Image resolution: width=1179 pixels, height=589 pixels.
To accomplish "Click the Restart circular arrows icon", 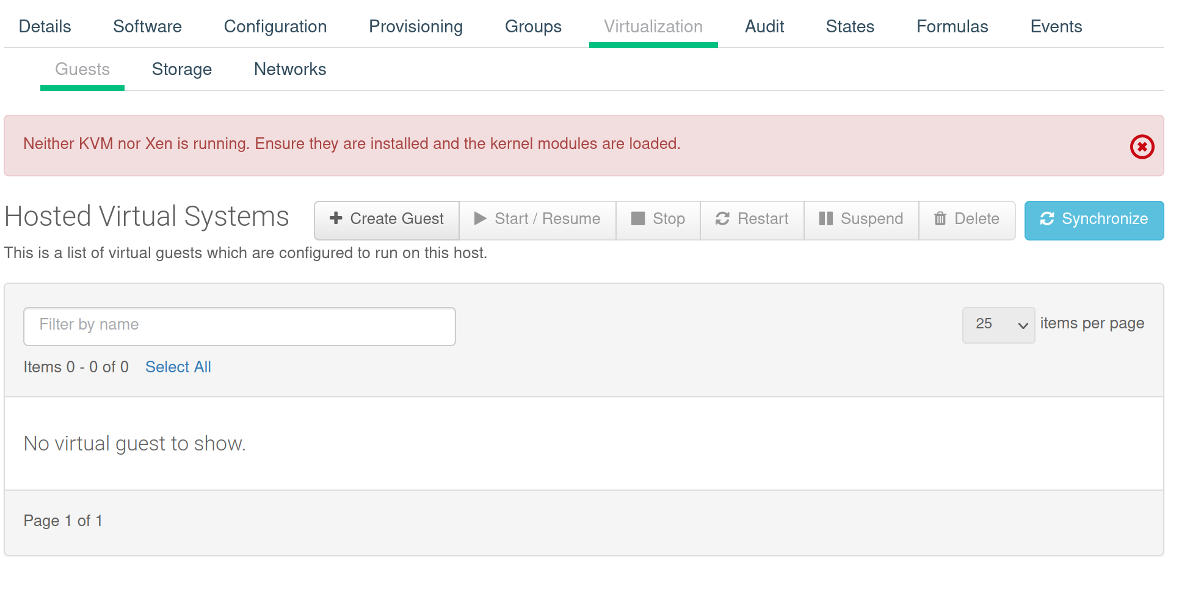I will [x=723, y=219].
